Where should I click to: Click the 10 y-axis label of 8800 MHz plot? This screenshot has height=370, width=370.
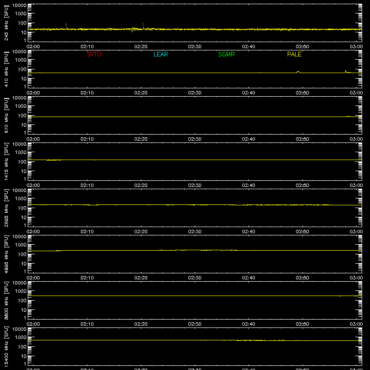[24, 310]
